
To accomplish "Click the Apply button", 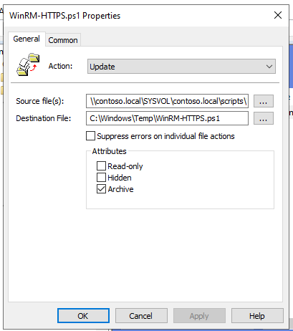I will tap(199, 316).
